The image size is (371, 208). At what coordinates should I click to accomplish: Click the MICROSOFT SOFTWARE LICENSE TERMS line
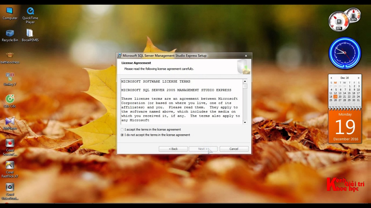click(156, 81)
